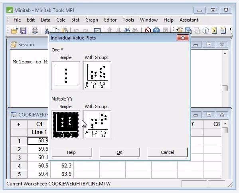The height and width of the screenshot is (193, 239).
Task: Open the Calc menu
Action: click(61, 20)
